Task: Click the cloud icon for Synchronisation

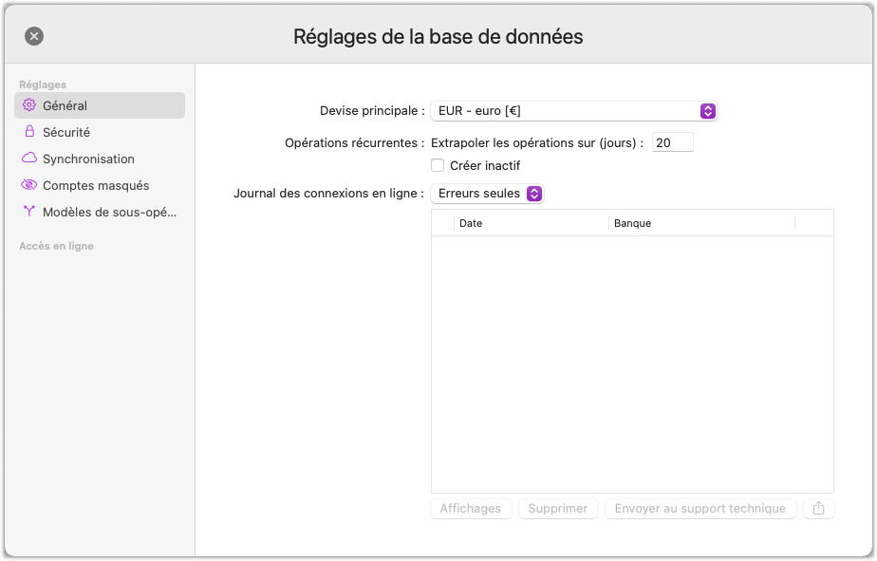Action: point(29,159)
